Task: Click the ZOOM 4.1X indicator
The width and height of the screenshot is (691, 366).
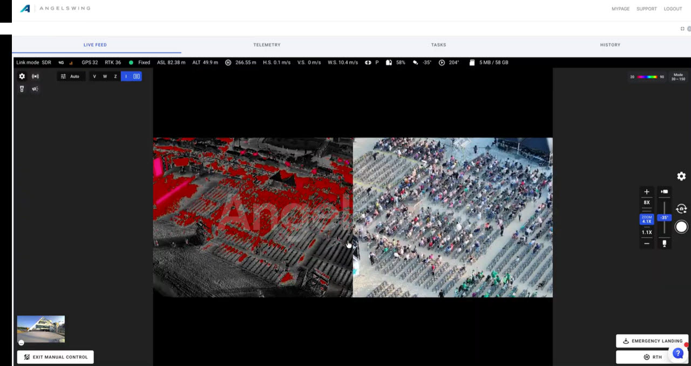Action: 647,219
